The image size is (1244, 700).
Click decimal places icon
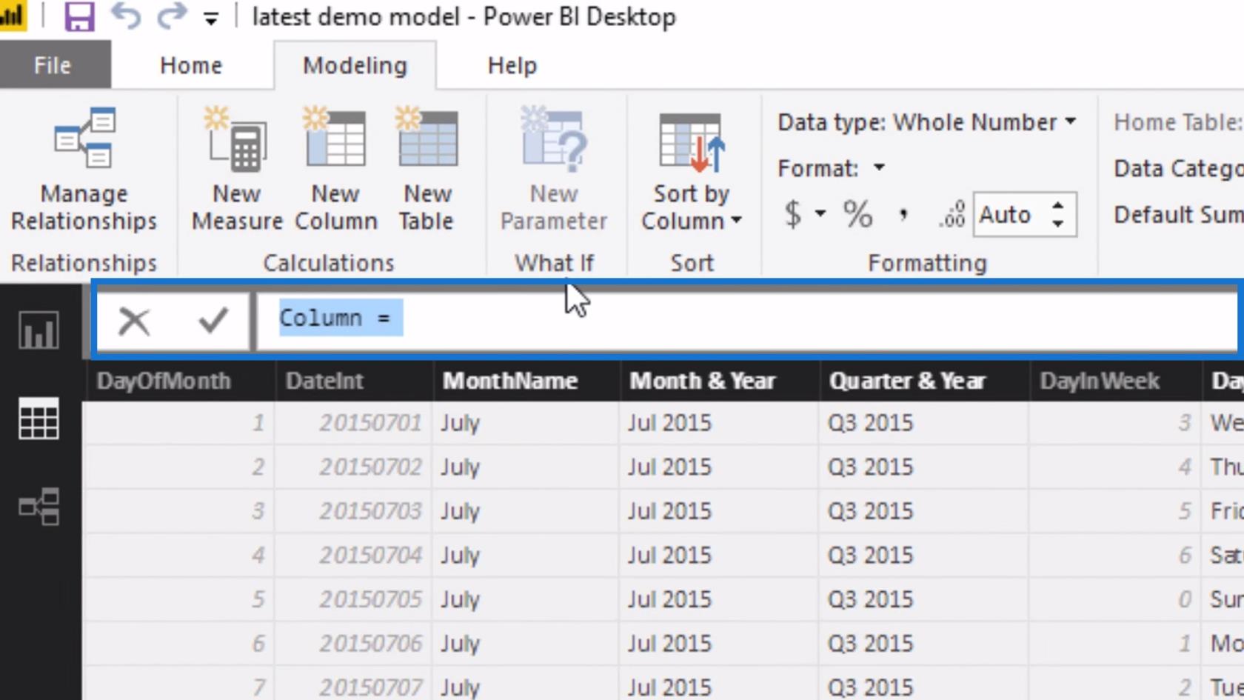point(952,214)
